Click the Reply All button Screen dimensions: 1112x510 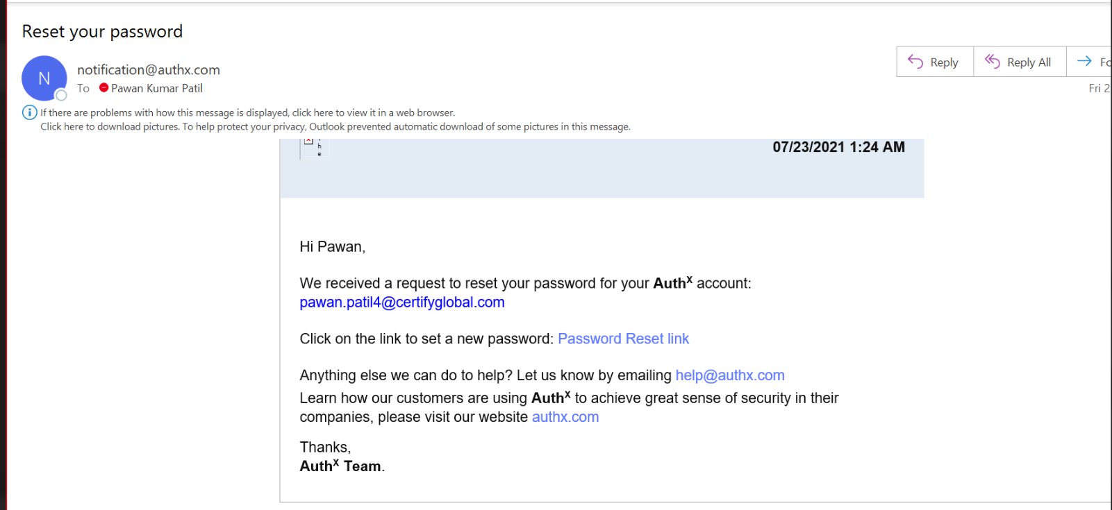[1020, 62]
